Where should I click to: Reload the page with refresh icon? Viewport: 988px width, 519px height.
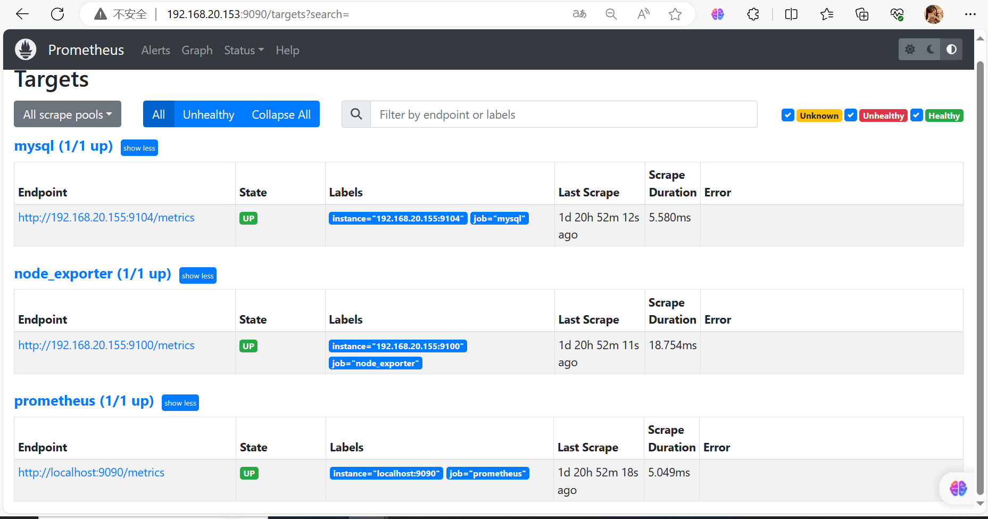[x=57, y=14]
